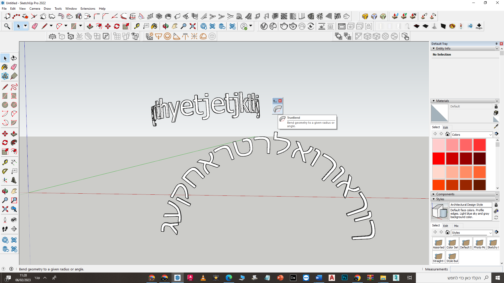504x283 pixels.
Task: Click the Edit tab in Materials panel
Action: [x=445, y=127]
